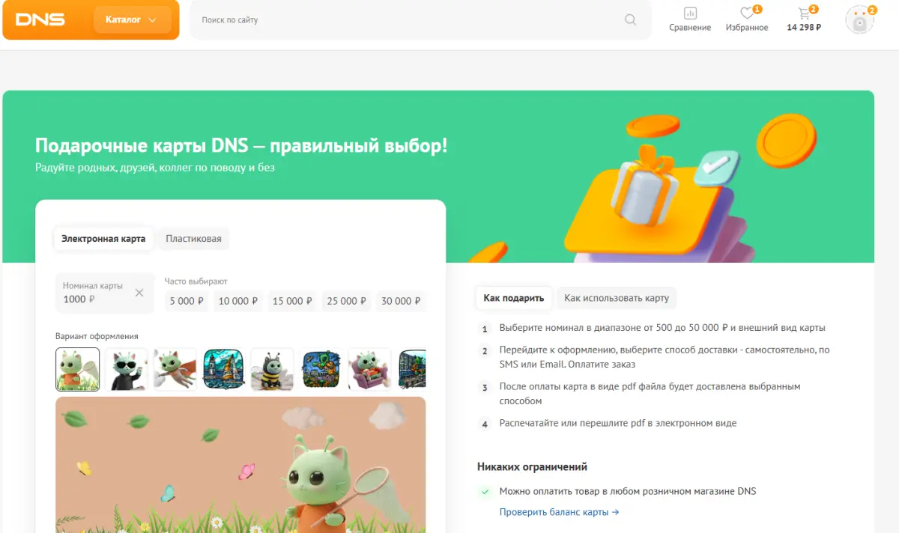Choose the stained-glass cathedral design thumbnail
The height and width of the screenshot is (533, 899).
[x=223, y=370]
